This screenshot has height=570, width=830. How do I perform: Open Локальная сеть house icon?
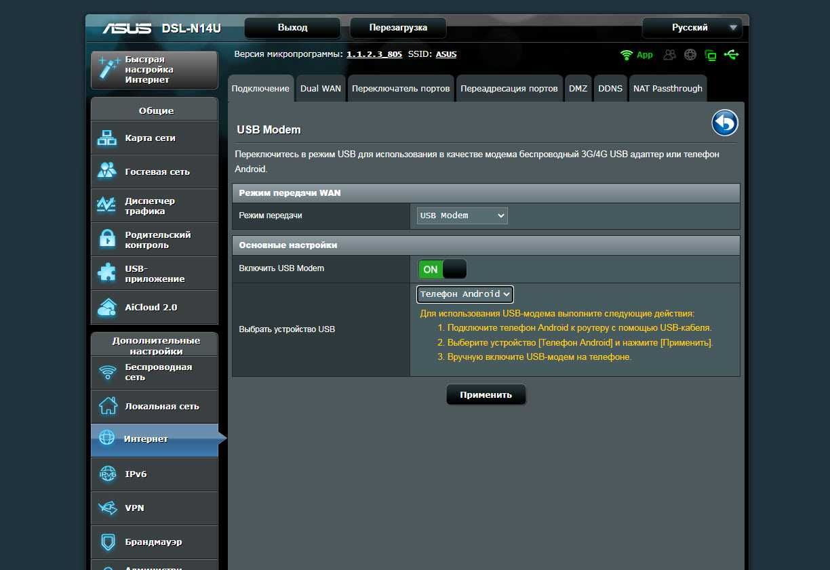coord(107,406)
